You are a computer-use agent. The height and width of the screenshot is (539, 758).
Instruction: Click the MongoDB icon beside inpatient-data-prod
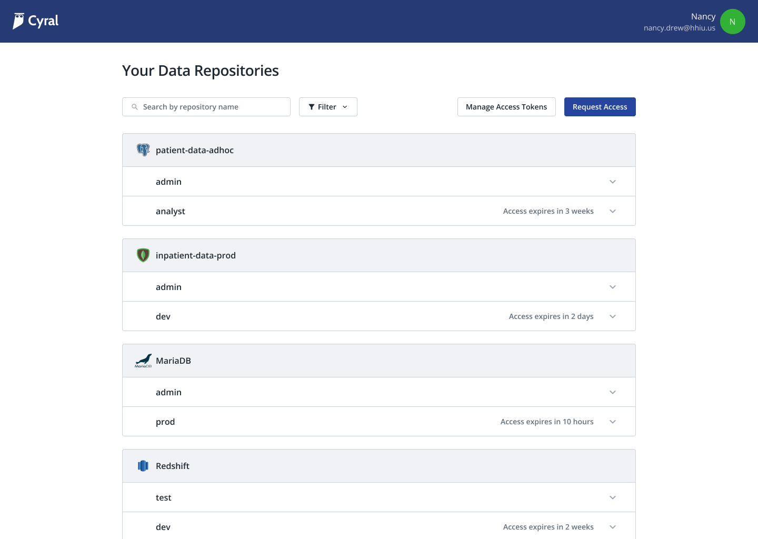143,255
